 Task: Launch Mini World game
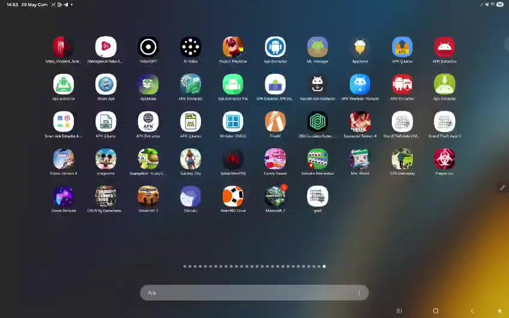pyautogui.click(x=360, y=160)
